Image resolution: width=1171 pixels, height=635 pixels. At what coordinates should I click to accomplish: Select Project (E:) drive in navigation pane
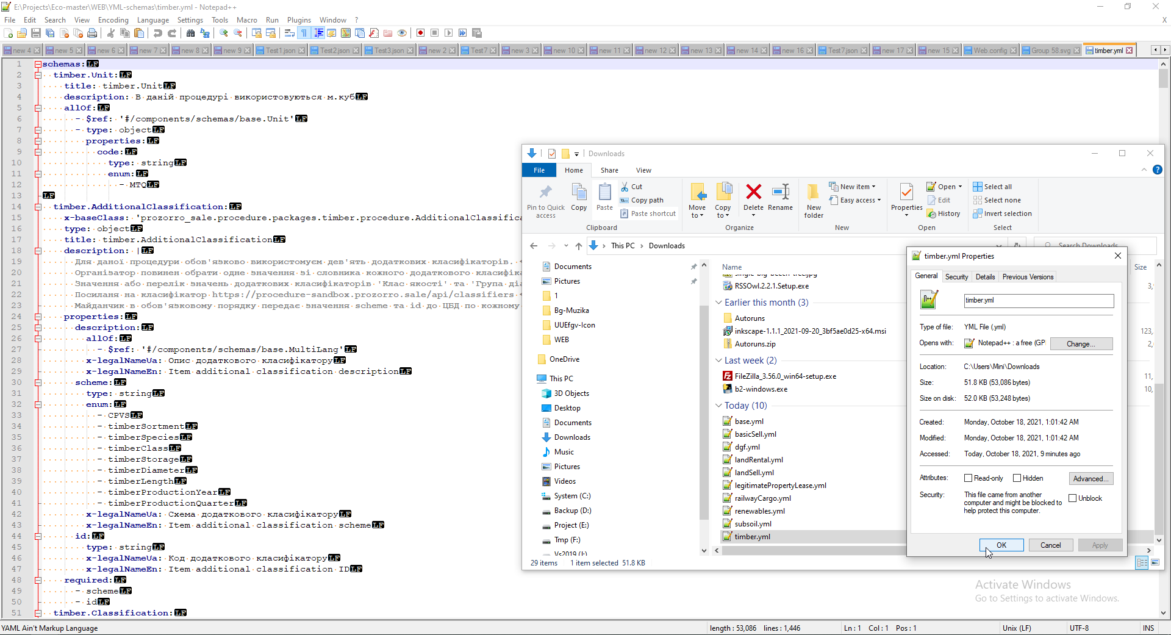pyautogui.click(x=571, y=525)
